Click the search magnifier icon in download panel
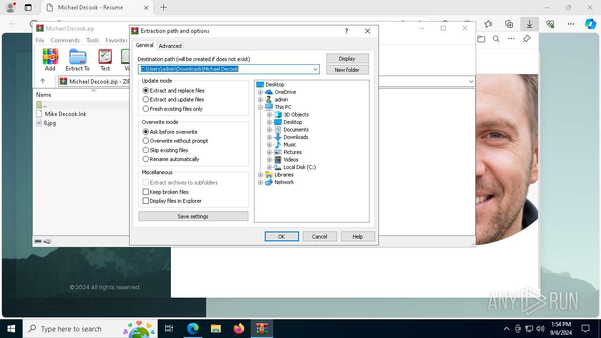 coord(496,39)
